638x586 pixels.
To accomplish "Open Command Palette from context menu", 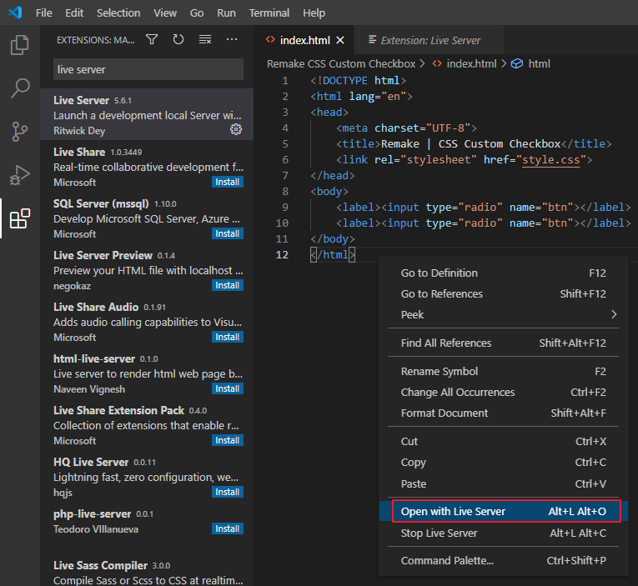I will tap(504, 560).
